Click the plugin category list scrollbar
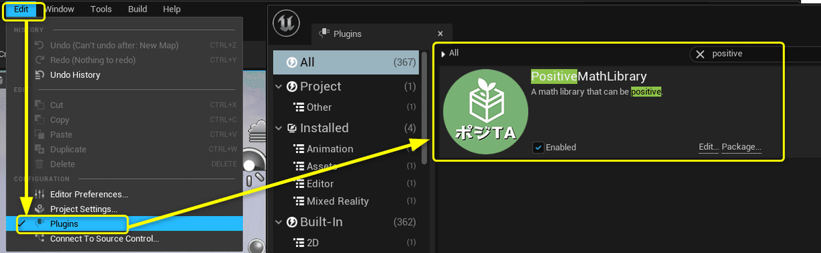The width and height of the screenshot is (821, 253). 425,108
